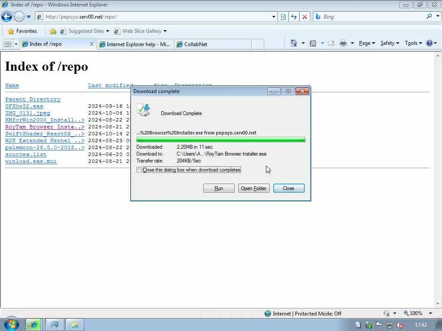Expand the address bar history dropdown
Viewport: 442px width, 331px height.
pos(274,17)
